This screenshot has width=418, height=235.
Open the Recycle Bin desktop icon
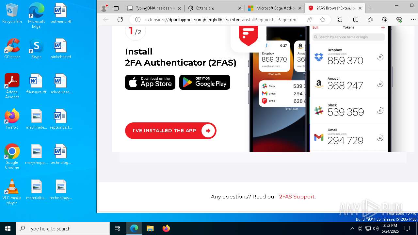point(12,13)
